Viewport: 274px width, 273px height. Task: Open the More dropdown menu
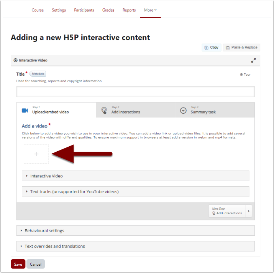click(150, 10)
